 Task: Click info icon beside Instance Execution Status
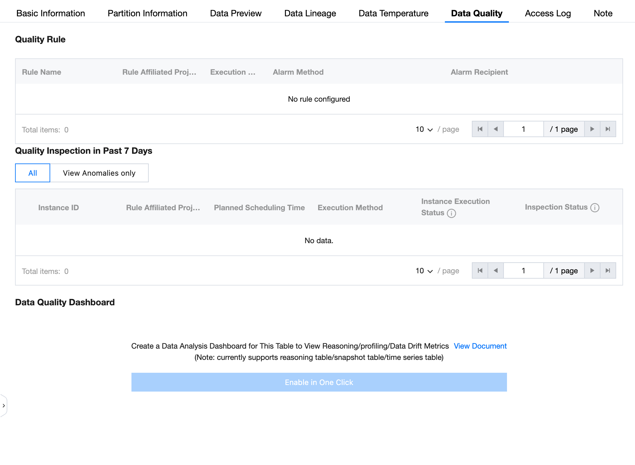[x=451, y=213]
